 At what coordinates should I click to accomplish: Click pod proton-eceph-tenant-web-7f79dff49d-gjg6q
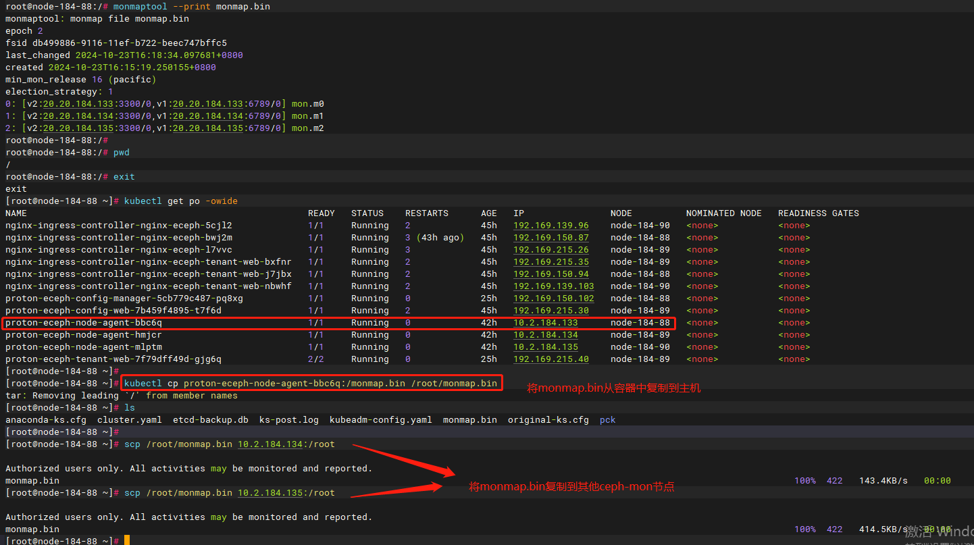[x=113, y=359]
